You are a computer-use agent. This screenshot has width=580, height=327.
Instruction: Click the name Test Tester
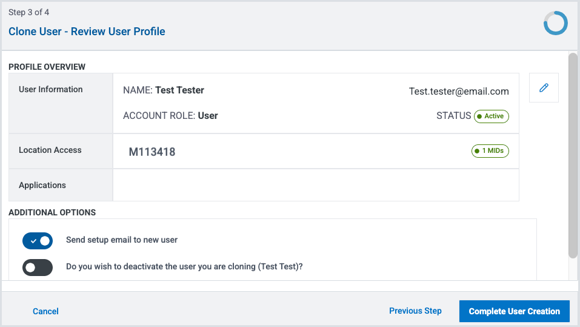[x=179, y=90]
